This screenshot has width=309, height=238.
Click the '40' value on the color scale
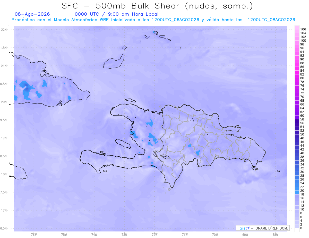click(x=302, y=153)
